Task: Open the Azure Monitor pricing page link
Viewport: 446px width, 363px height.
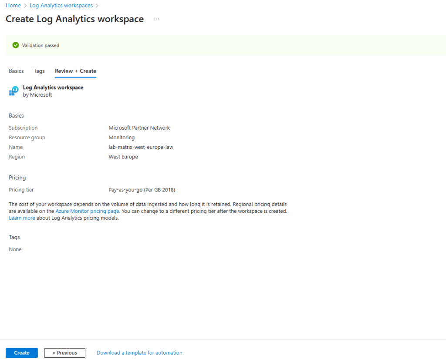Action: 87,211
